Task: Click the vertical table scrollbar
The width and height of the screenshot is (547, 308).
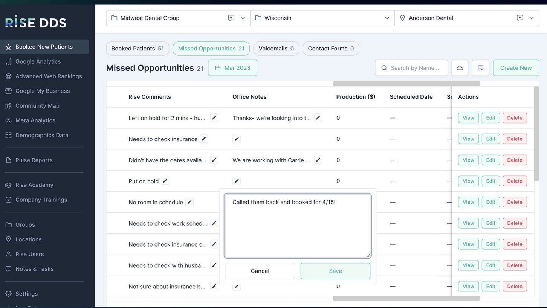Action: click(x=536, y=133)
